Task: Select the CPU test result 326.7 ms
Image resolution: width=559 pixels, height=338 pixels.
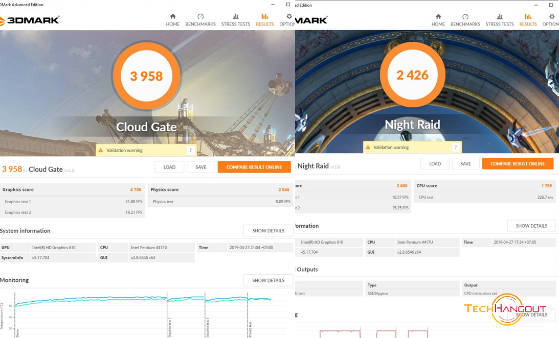Action: click(x=545, y=197)
